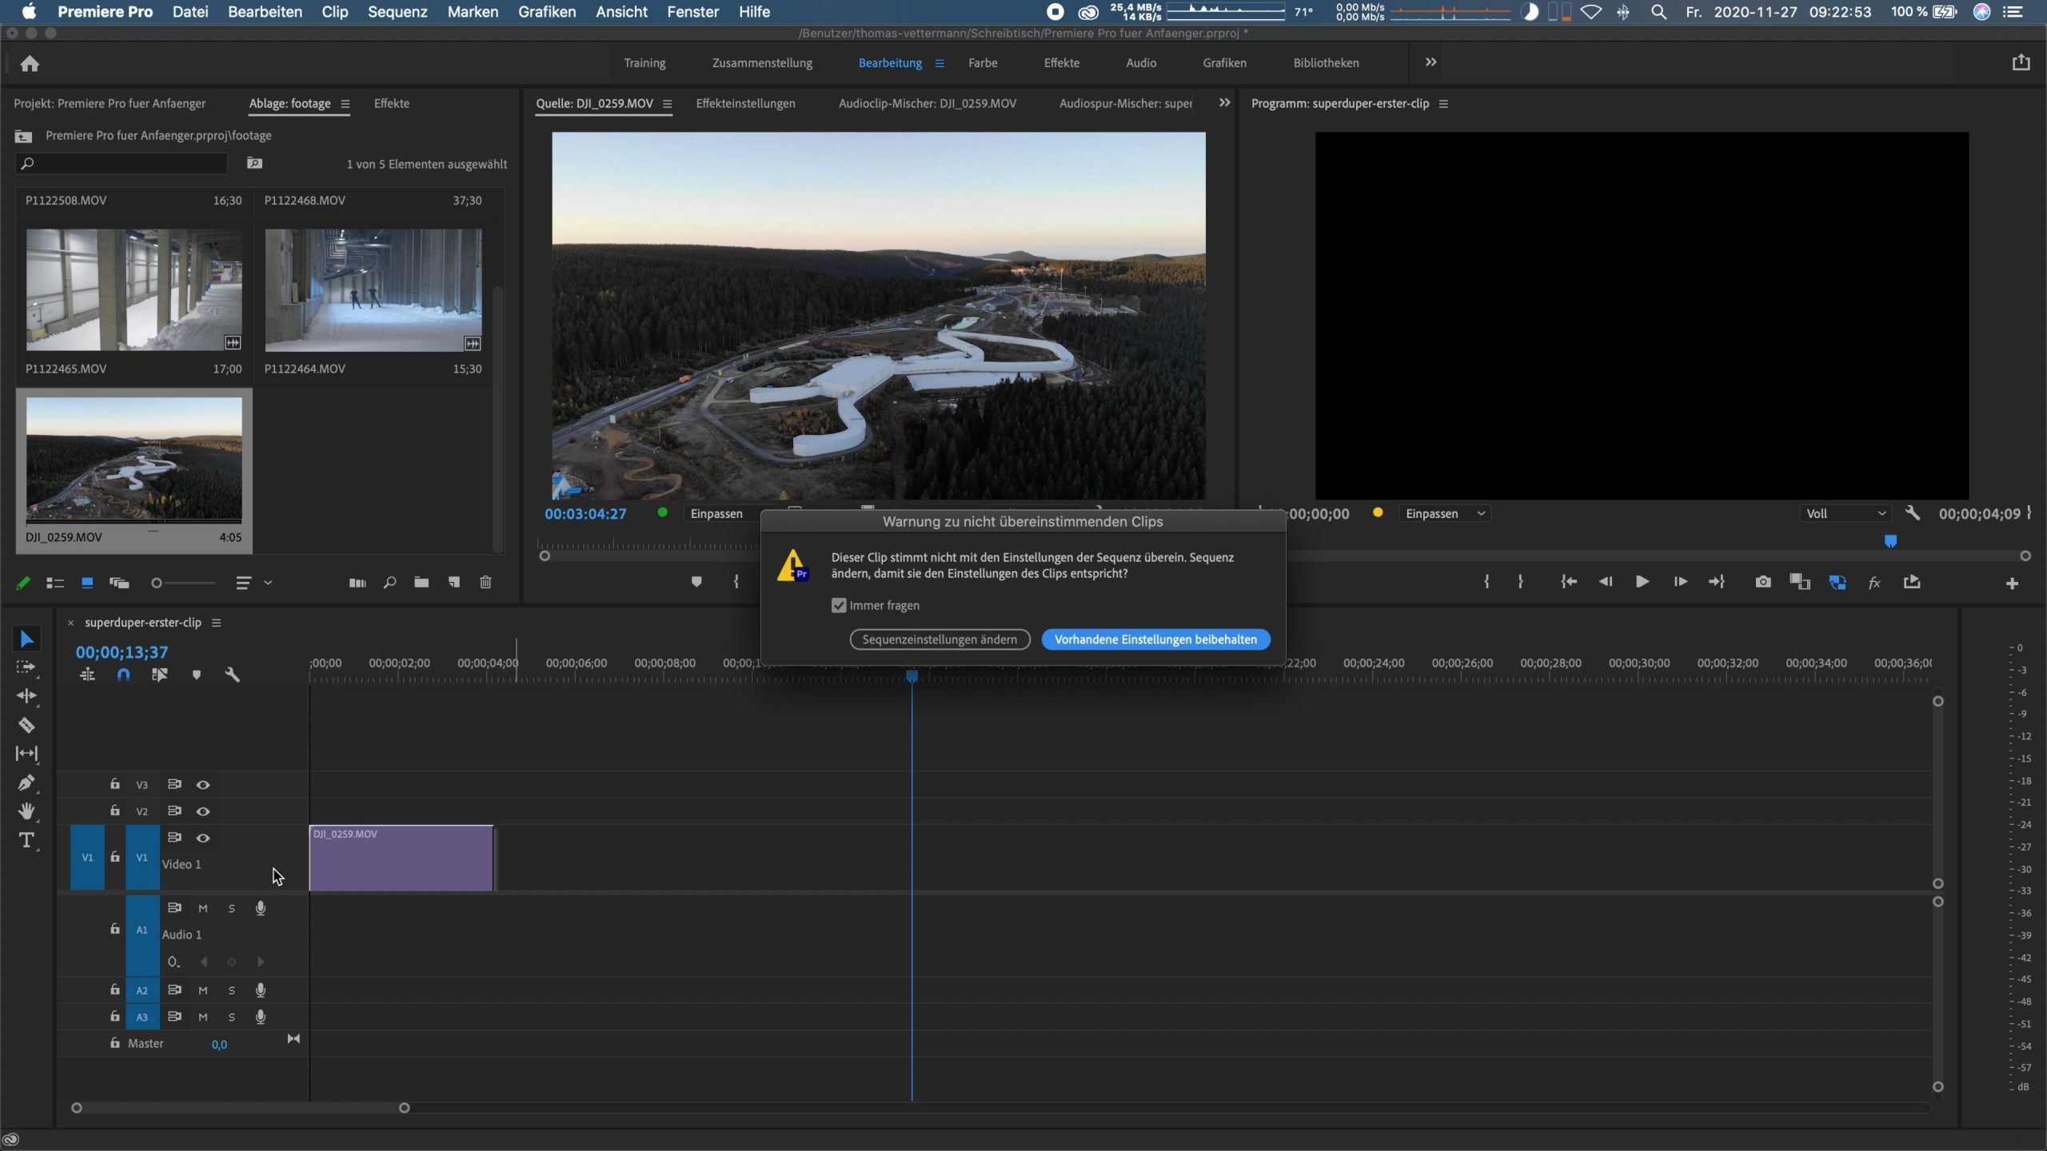Open timeline display settings wrench
This screenshot has height=1151, width=2047.
click(232, 675)
